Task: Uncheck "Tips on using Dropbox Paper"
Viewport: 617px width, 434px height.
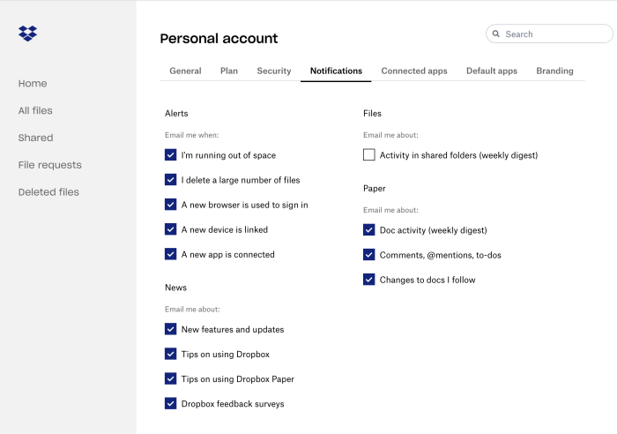Action: point(170,378)
